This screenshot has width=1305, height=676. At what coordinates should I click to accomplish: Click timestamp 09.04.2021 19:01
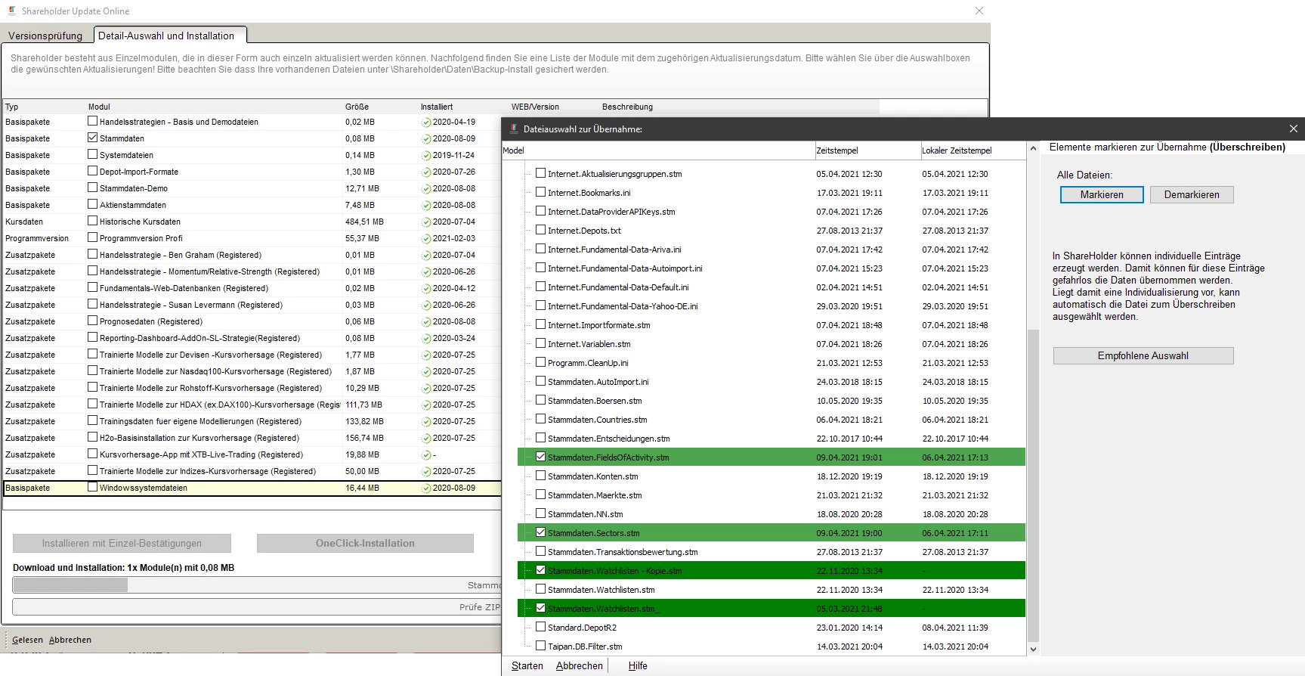click(x=849, y=457)
